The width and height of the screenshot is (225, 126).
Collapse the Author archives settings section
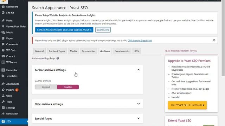coord(138,70)
